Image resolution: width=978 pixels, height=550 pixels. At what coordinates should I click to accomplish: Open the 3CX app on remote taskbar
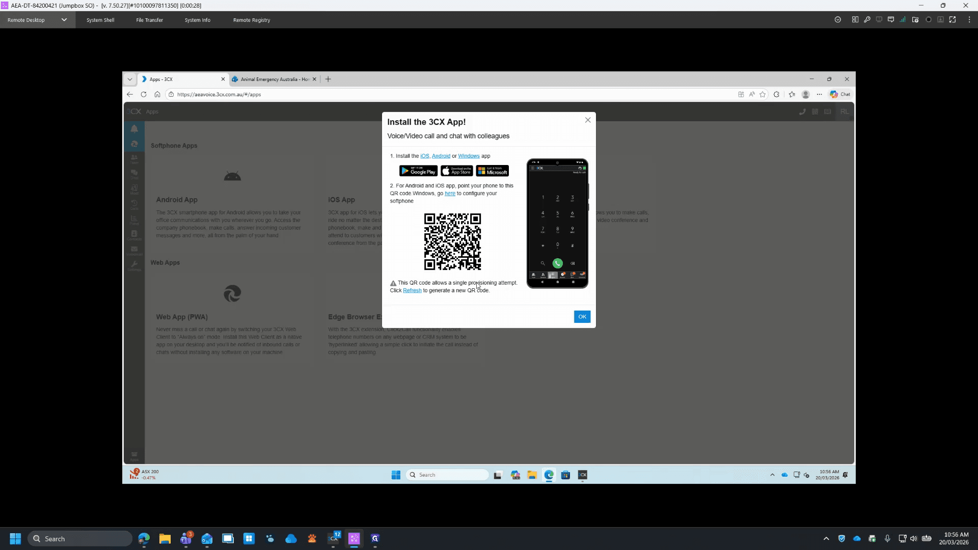click(x=583, y=475)
